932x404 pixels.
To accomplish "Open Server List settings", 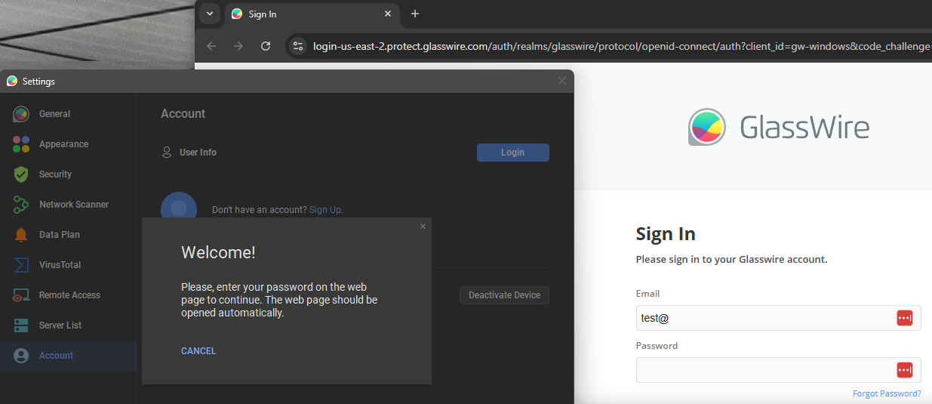I will tap(60, 325).
